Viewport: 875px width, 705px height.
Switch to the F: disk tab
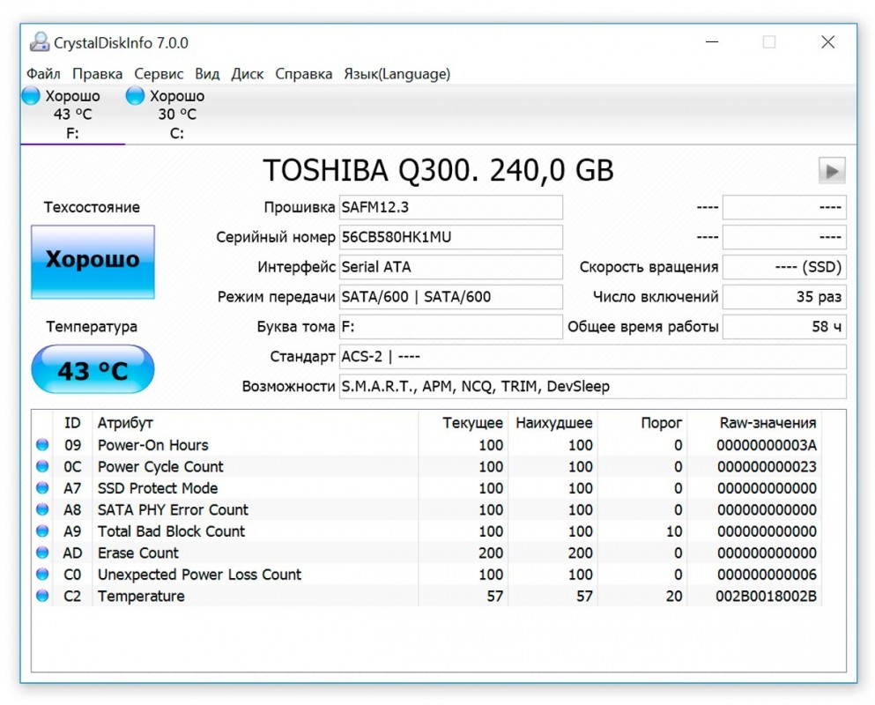click(x=72, y=115)
